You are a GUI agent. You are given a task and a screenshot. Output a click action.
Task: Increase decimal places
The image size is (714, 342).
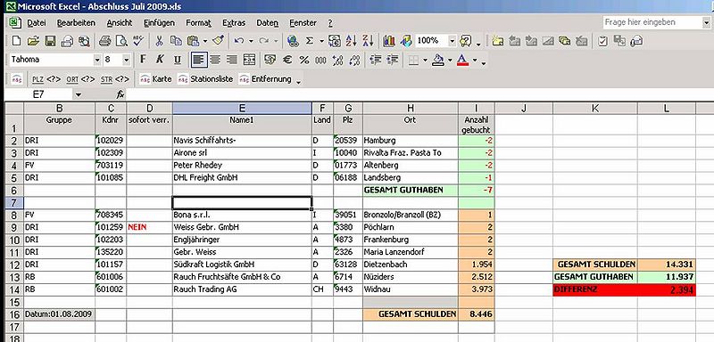(337, 60)
